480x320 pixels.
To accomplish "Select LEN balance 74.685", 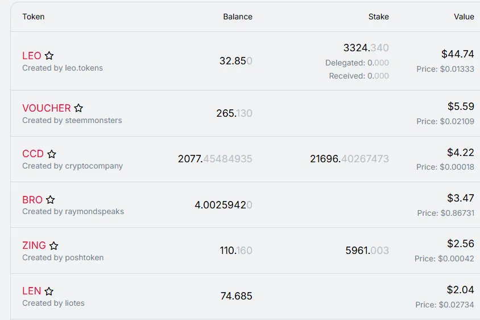I will [x=237, y=296].
